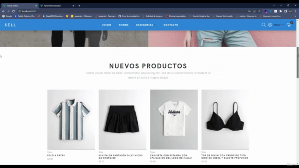Open the user account icon
Viewport: 299px width, 168px height.
(270, 25)
